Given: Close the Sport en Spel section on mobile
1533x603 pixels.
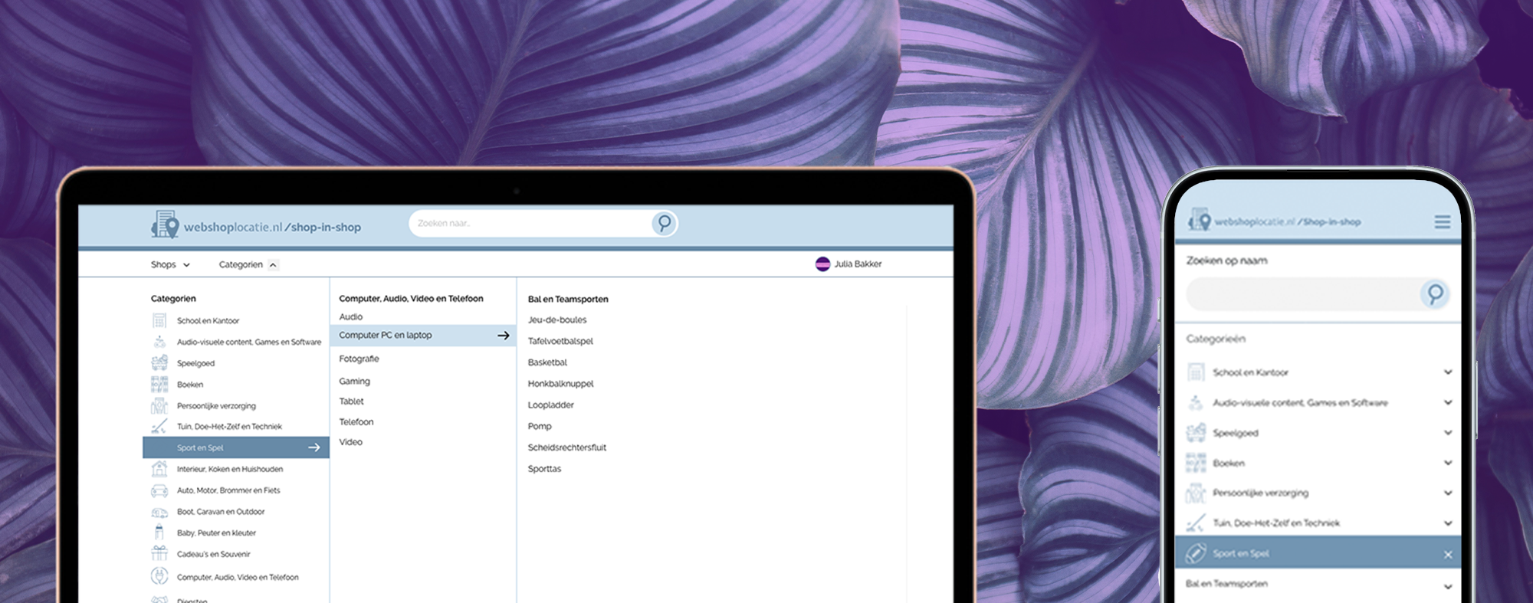Looking at the screenshot, I should pos(1447,555).
